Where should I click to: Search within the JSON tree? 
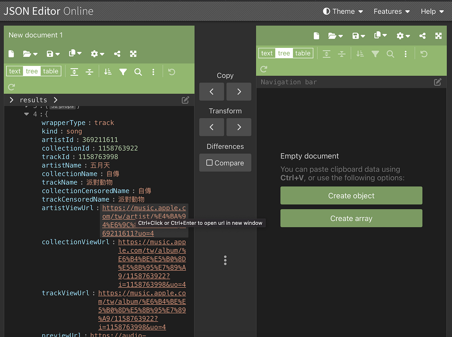point(138,72)
